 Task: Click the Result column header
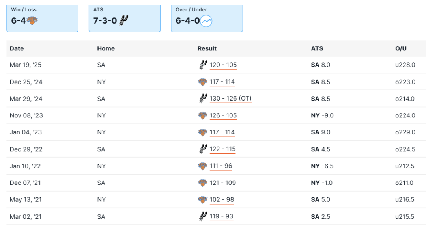207,48
